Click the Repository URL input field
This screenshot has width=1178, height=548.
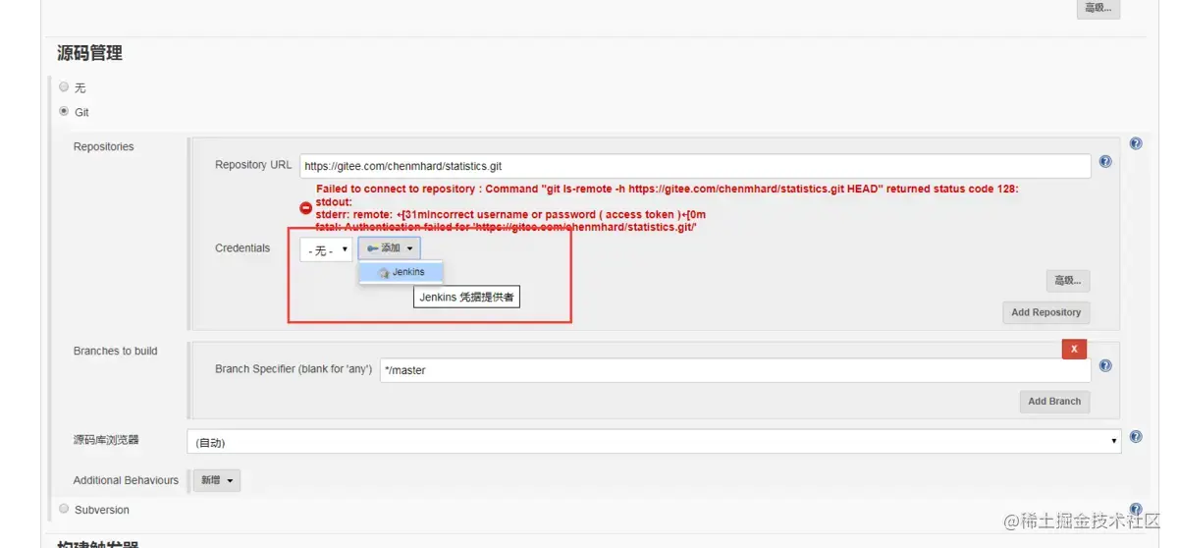(695, 166)
